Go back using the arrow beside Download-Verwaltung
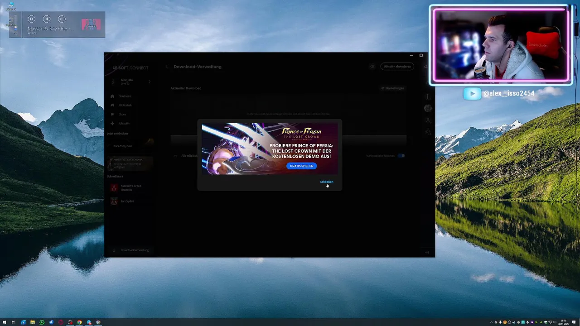Image resolution: width=580 pixels, height=326 pixels. tap(166, 67)
